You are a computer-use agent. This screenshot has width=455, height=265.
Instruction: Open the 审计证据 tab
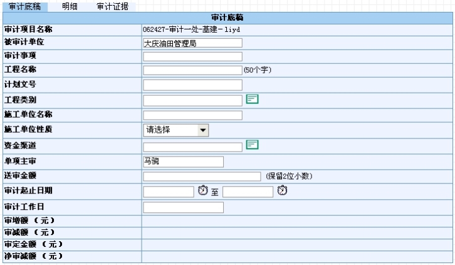pos(112,6)
